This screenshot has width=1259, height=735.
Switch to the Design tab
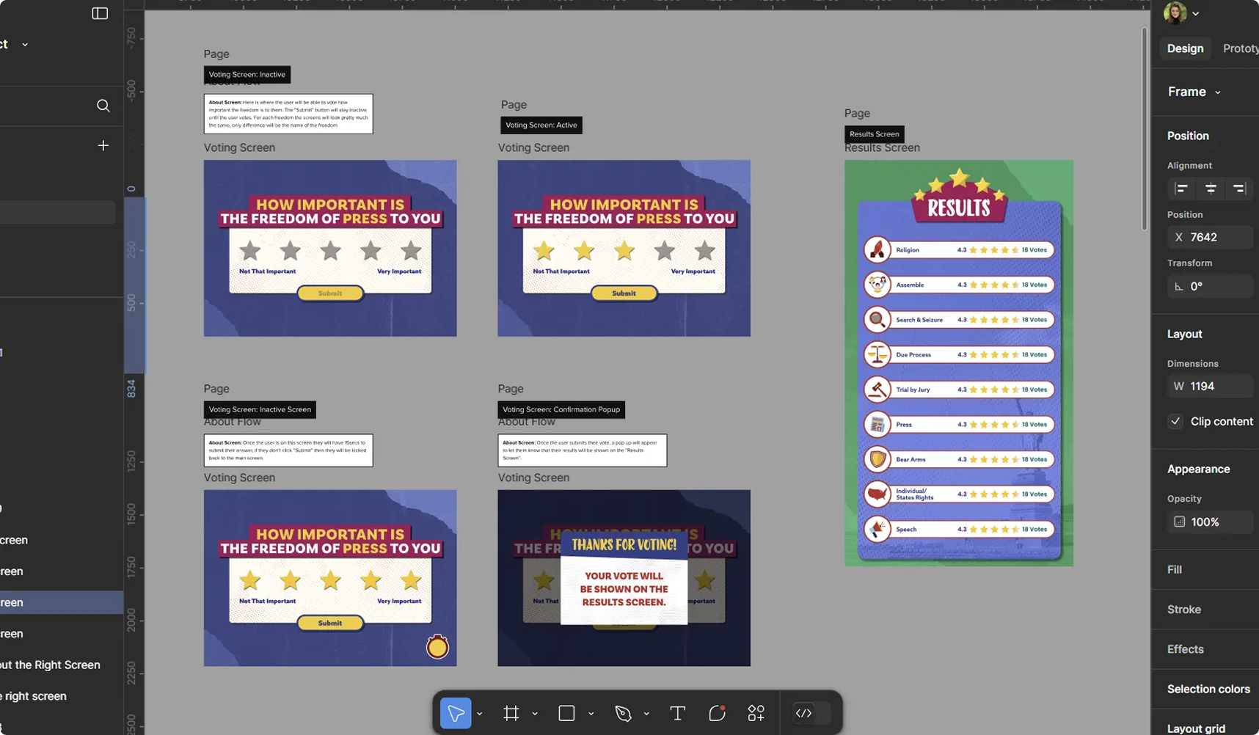(1185, 48)
